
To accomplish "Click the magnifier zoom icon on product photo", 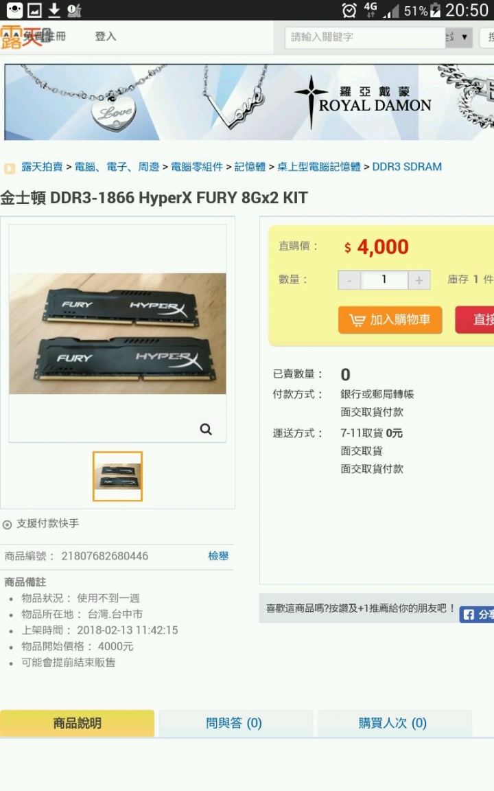I will (206, 429).
